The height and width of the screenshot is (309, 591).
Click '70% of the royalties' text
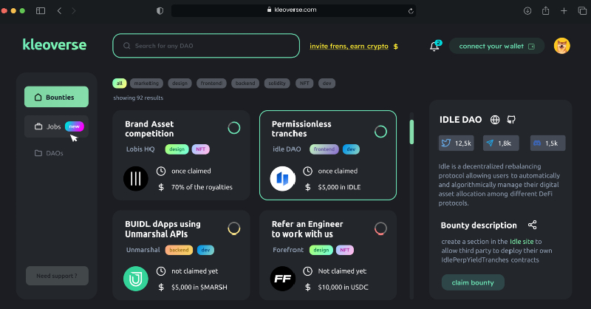coord(202,187)
